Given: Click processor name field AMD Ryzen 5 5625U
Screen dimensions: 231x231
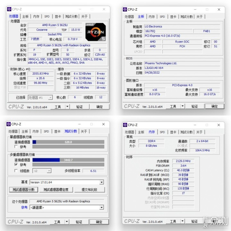Looking at the screenshot, I should pyautogui.click(x=55, y=25).
